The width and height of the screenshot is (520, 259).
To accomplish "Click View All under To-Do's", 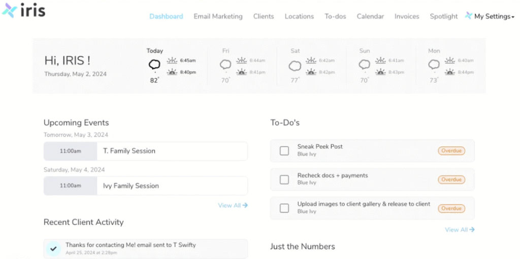I will point(460,230).
